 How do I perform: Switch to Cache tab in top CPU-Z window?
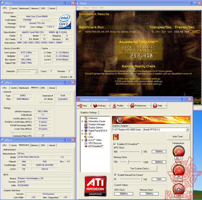point(14,8)
